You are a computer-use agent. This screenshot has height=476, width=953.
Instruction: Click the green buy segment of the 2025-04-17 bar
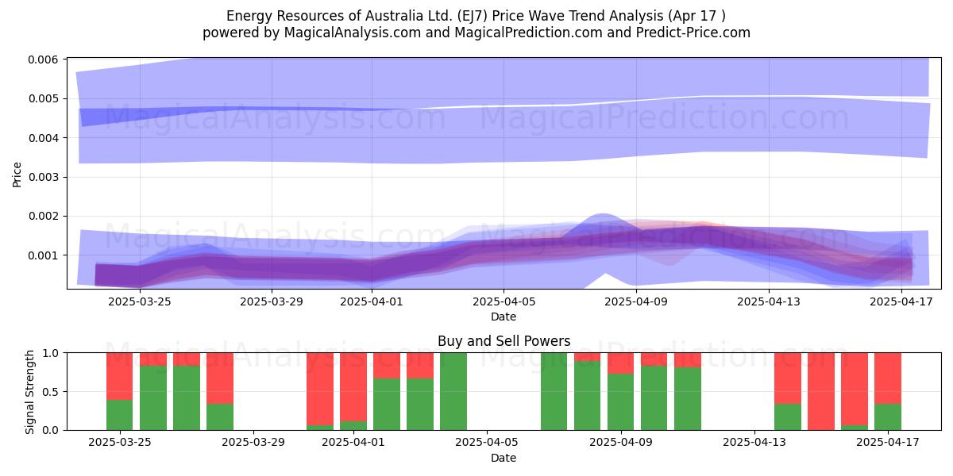(888, 416)
